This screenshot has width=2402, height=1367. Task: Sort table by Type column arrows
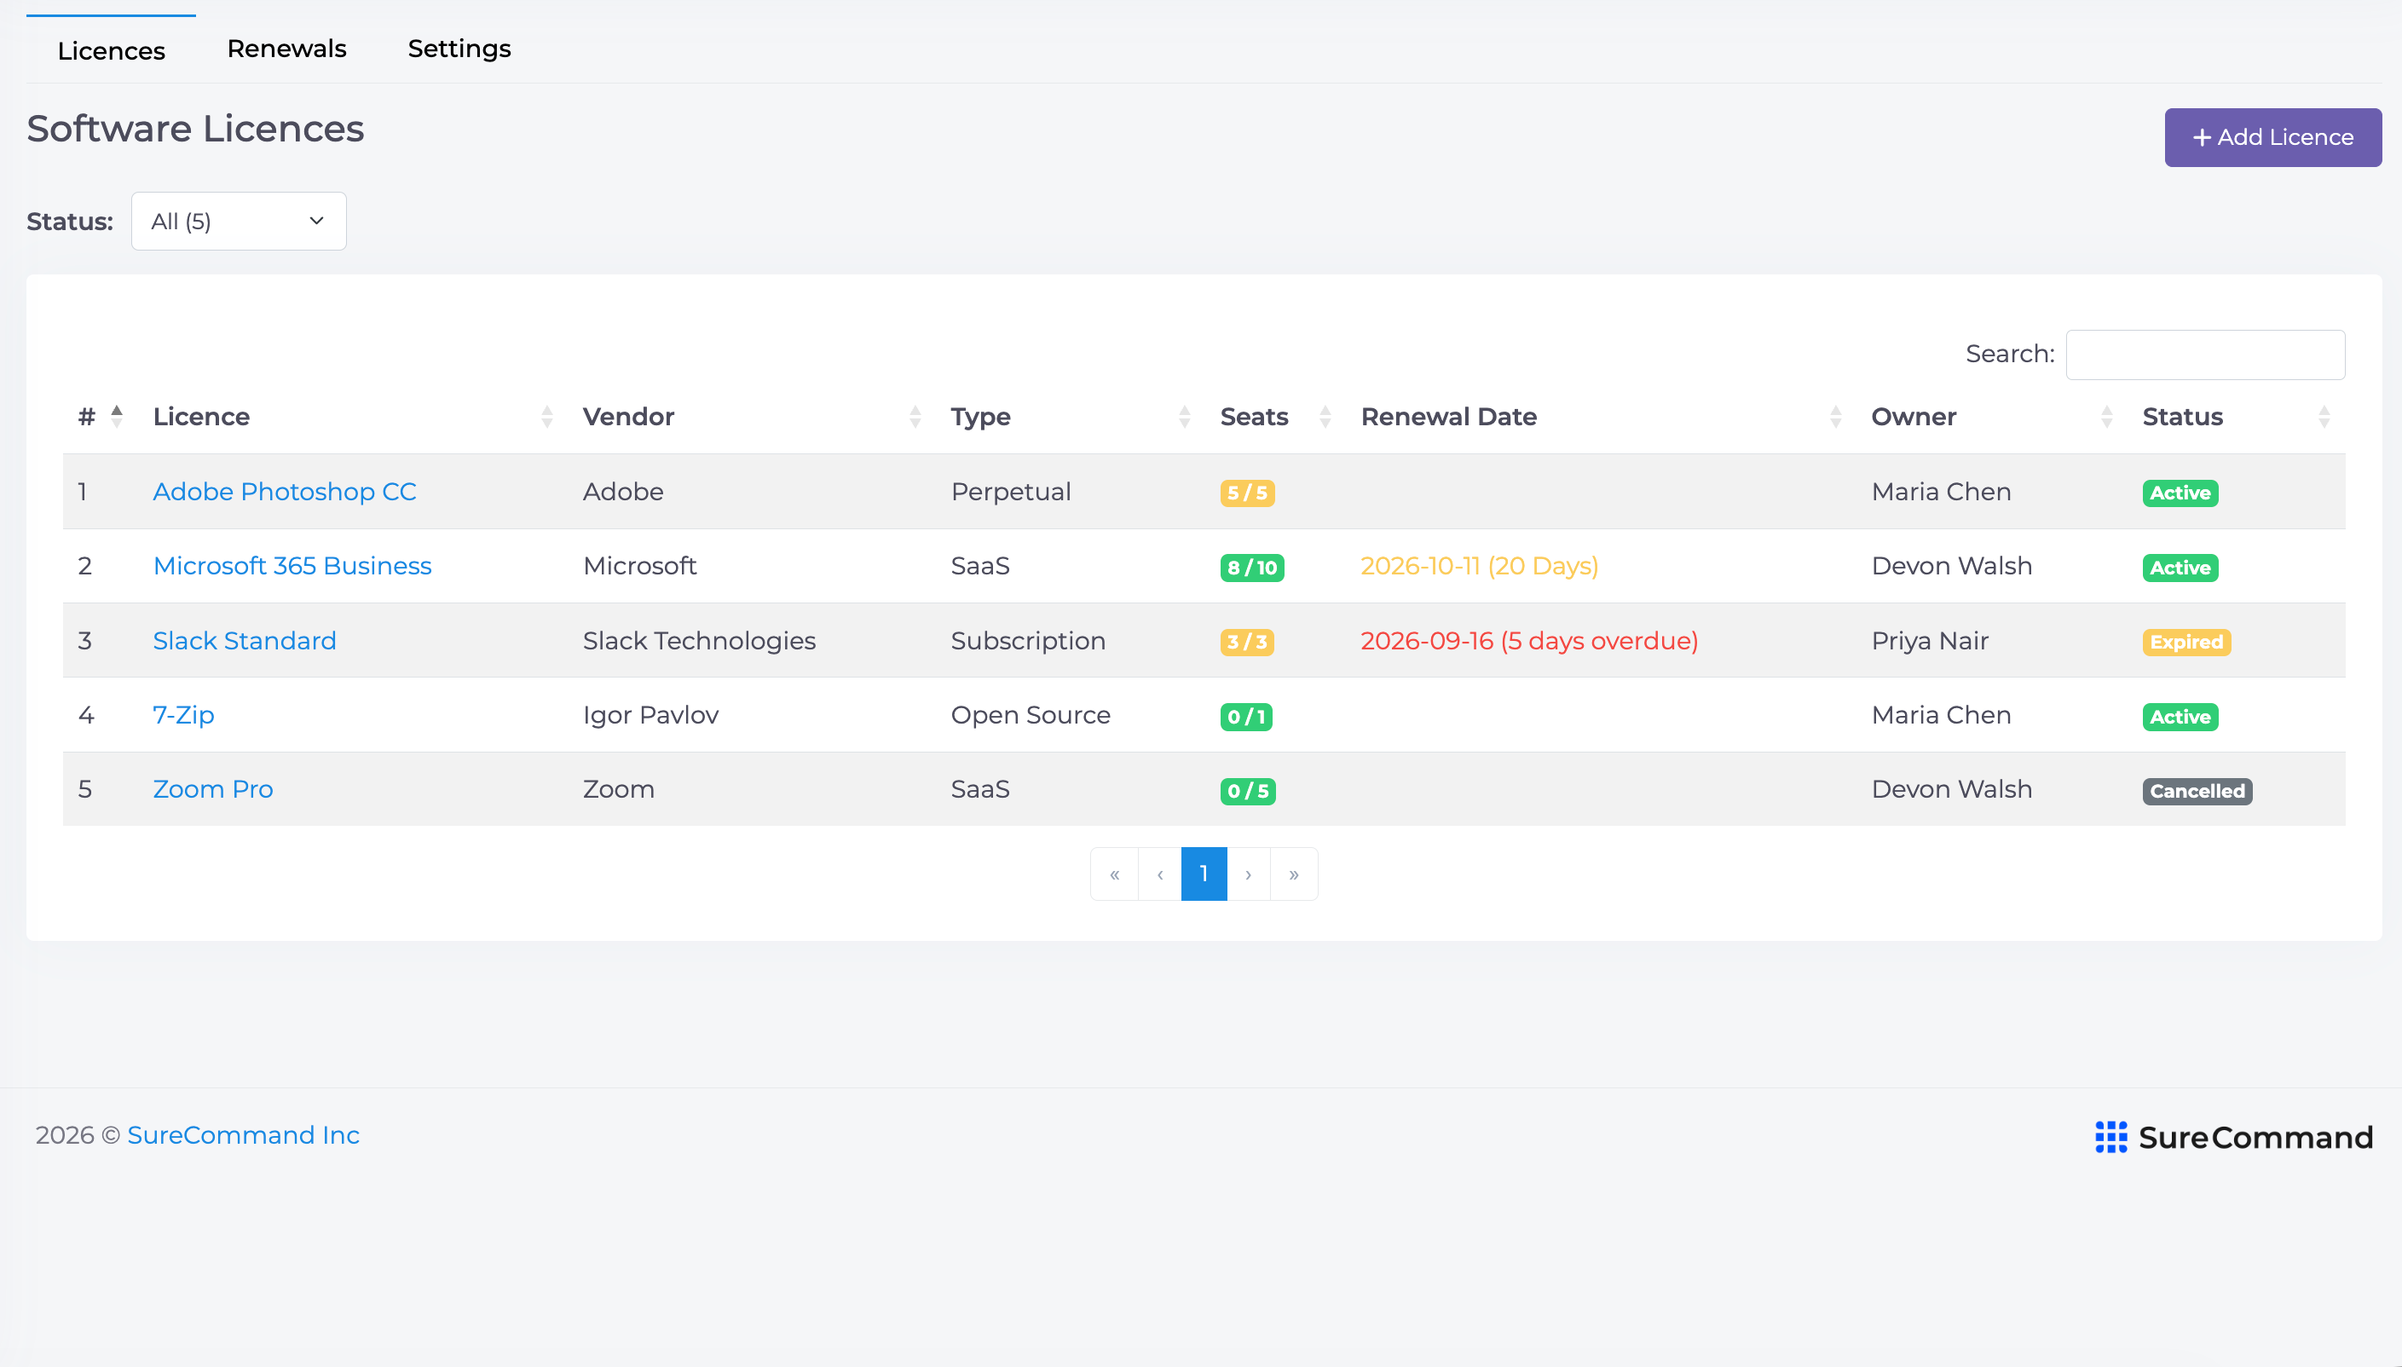[x=1184, y=417]
